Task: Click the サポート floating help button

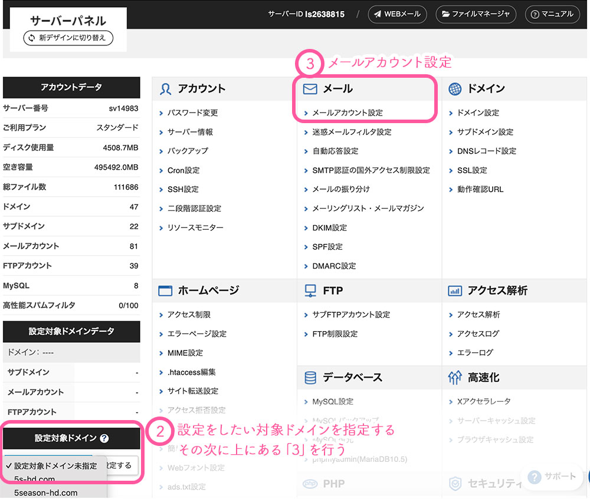Action: pyautogui.click(x=552, y=477)
